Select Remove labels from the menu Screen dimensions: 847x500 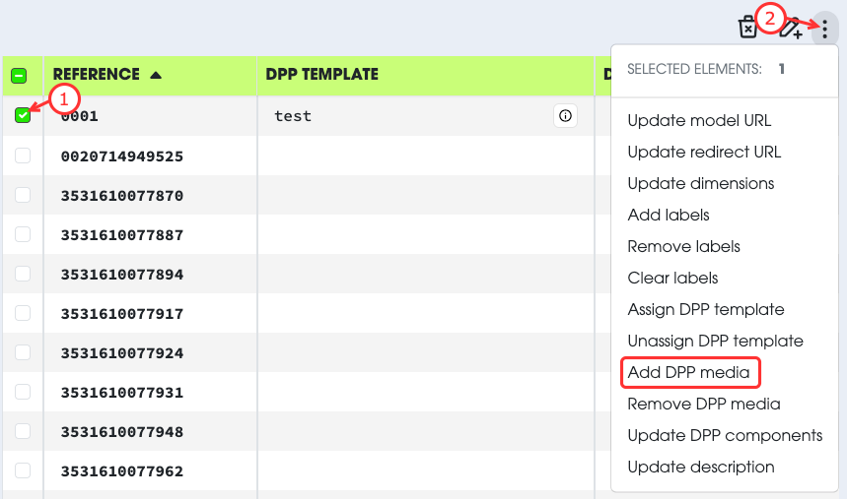tap(683, 246)
